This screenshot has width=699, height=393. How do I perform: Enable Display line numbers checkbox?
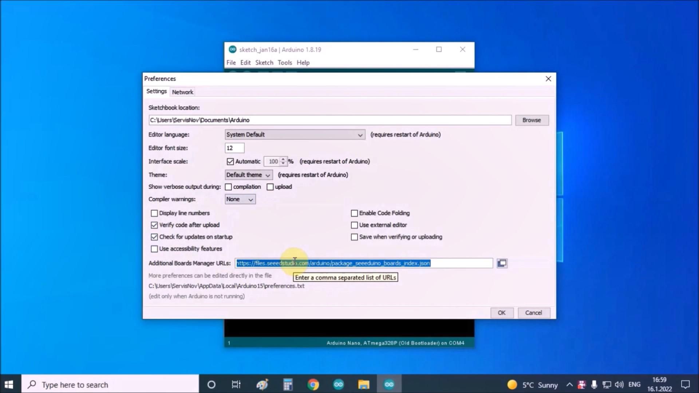(154, 213)
